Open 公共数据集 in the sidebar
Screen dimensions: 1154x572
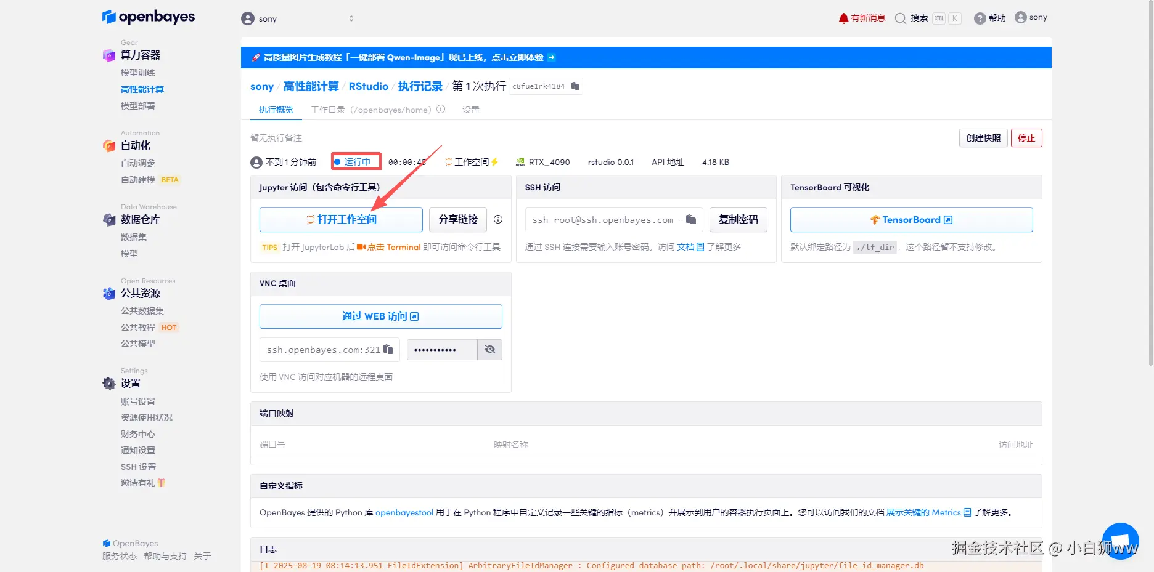point(142,311)
